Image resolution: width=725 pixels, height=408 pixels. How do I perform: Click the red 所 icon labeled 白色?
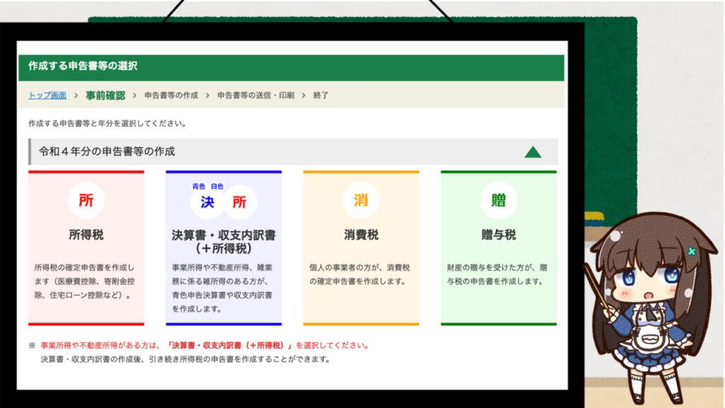coord(239,202)
